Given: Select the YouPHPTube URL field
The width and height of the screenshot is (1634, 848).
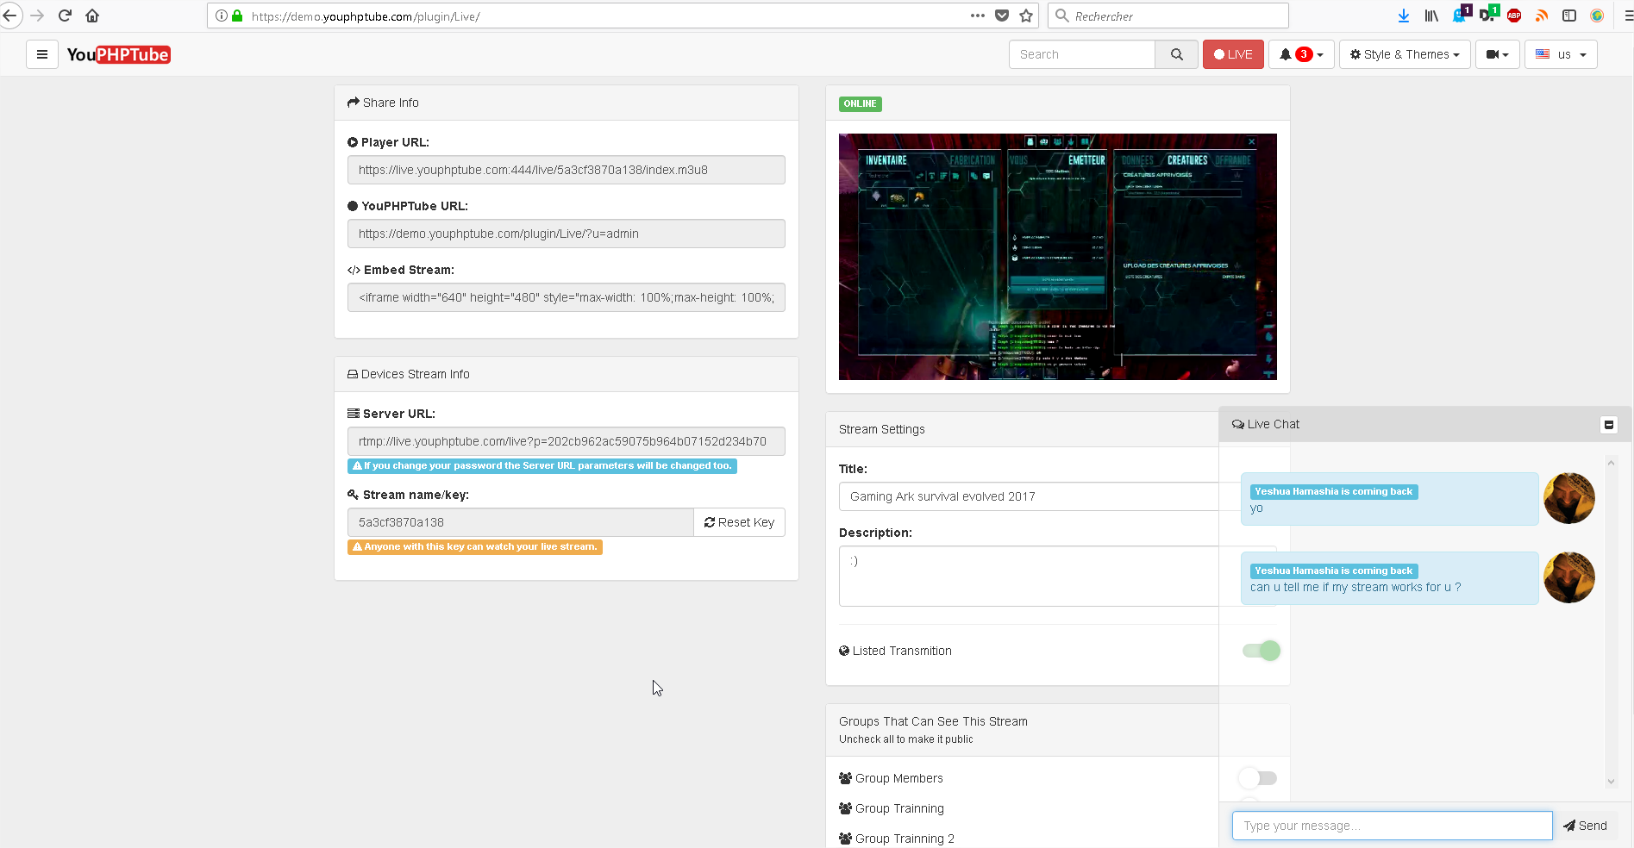Looking at the screenshot, I should 567,234.
